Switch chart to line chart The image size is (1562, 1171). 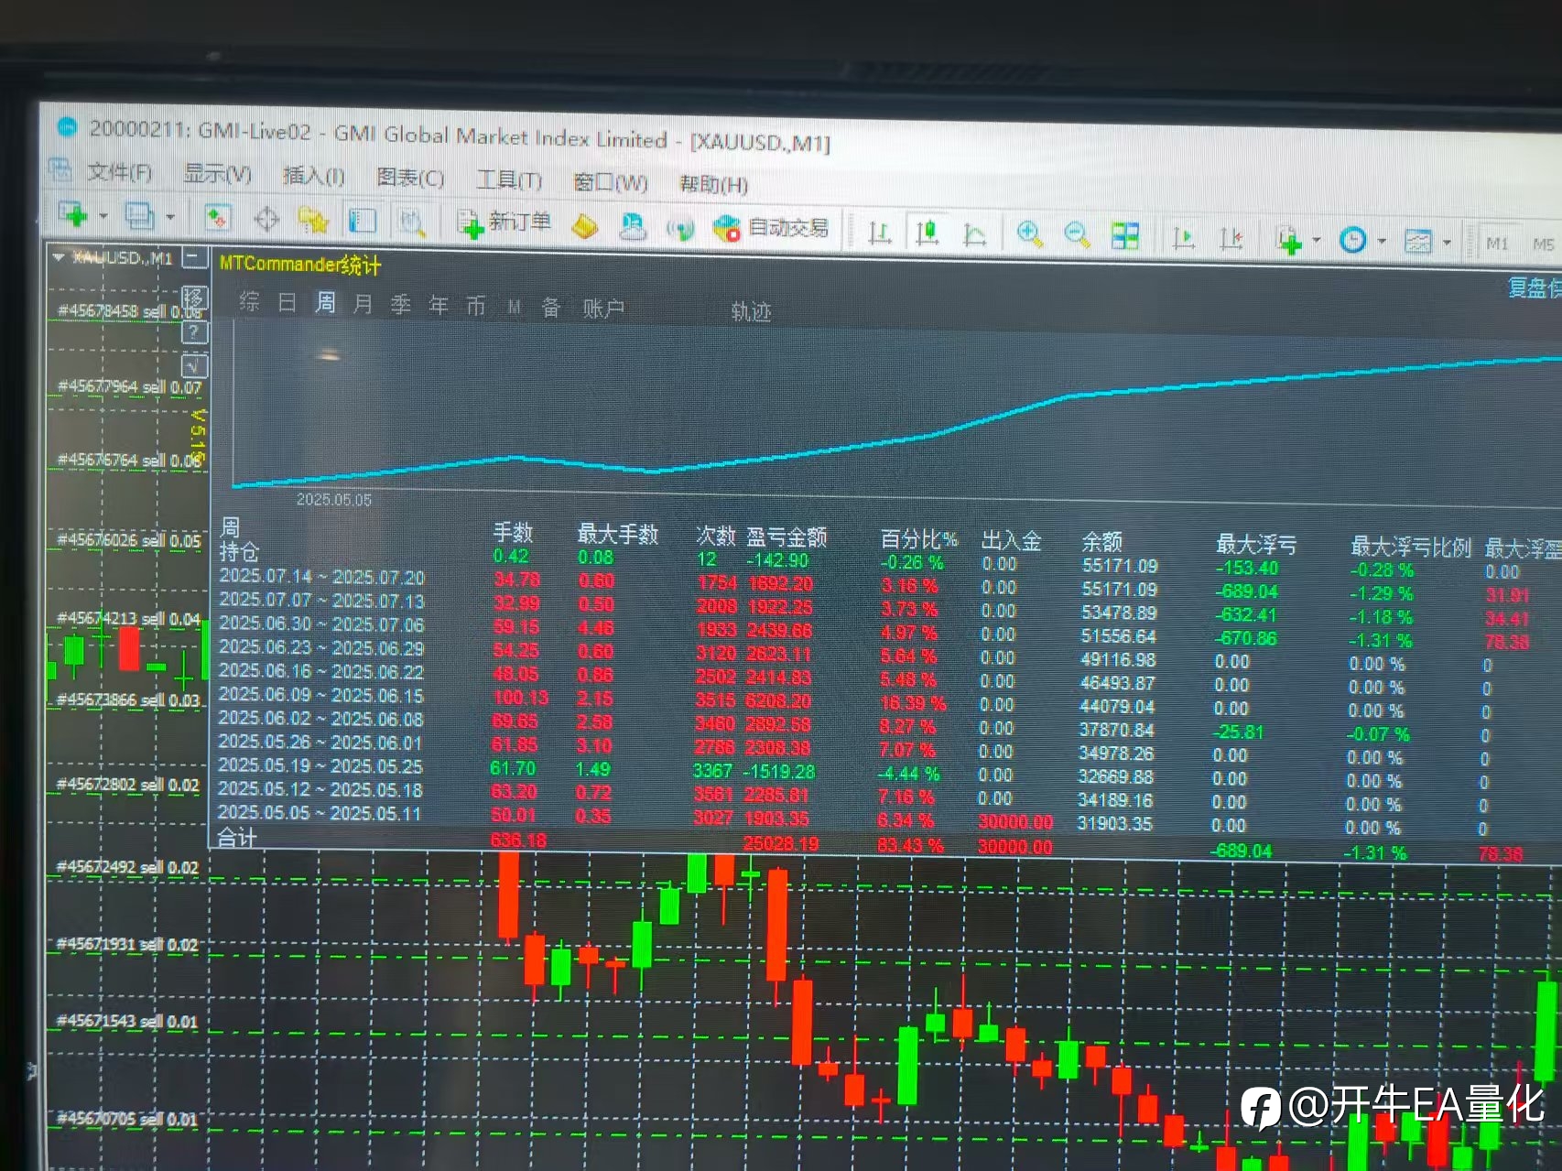pos(974,235)
